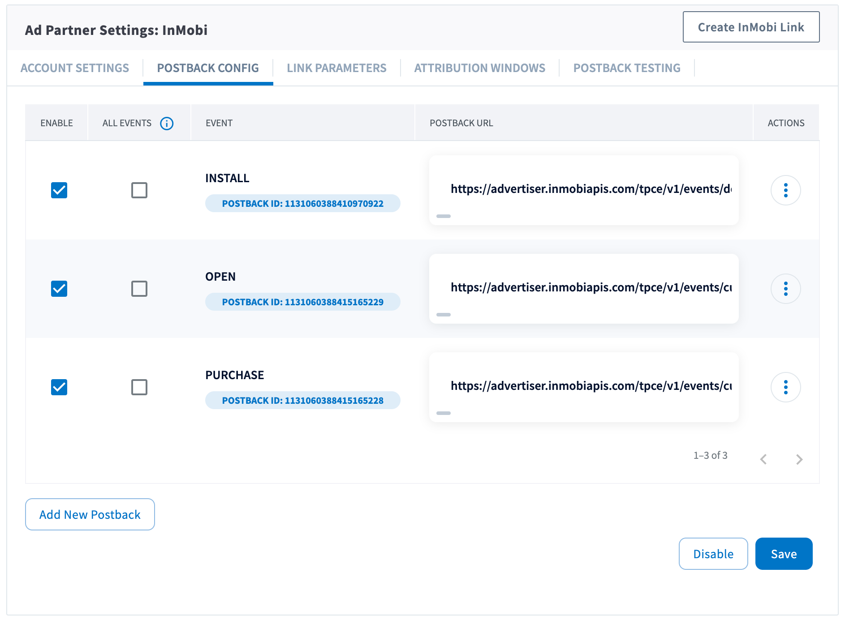Click the 1–3 of 3 pagination text
Viewport: 845px width, 624px height.
tap(711, 455)
